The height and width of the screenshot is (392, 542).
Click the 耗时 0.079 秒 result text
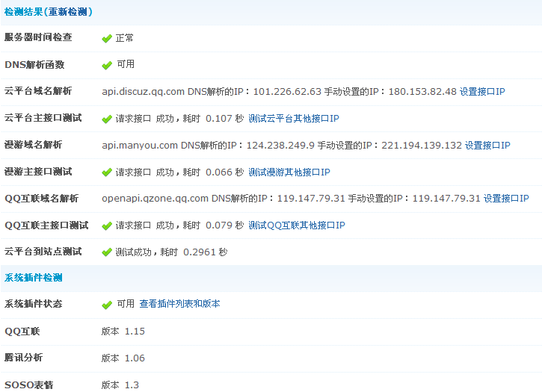[213, 225]
